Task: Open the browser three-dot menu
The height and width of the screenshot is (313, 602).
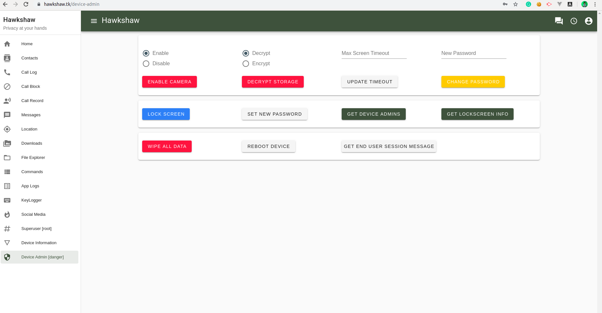Action: coord(595,4)
